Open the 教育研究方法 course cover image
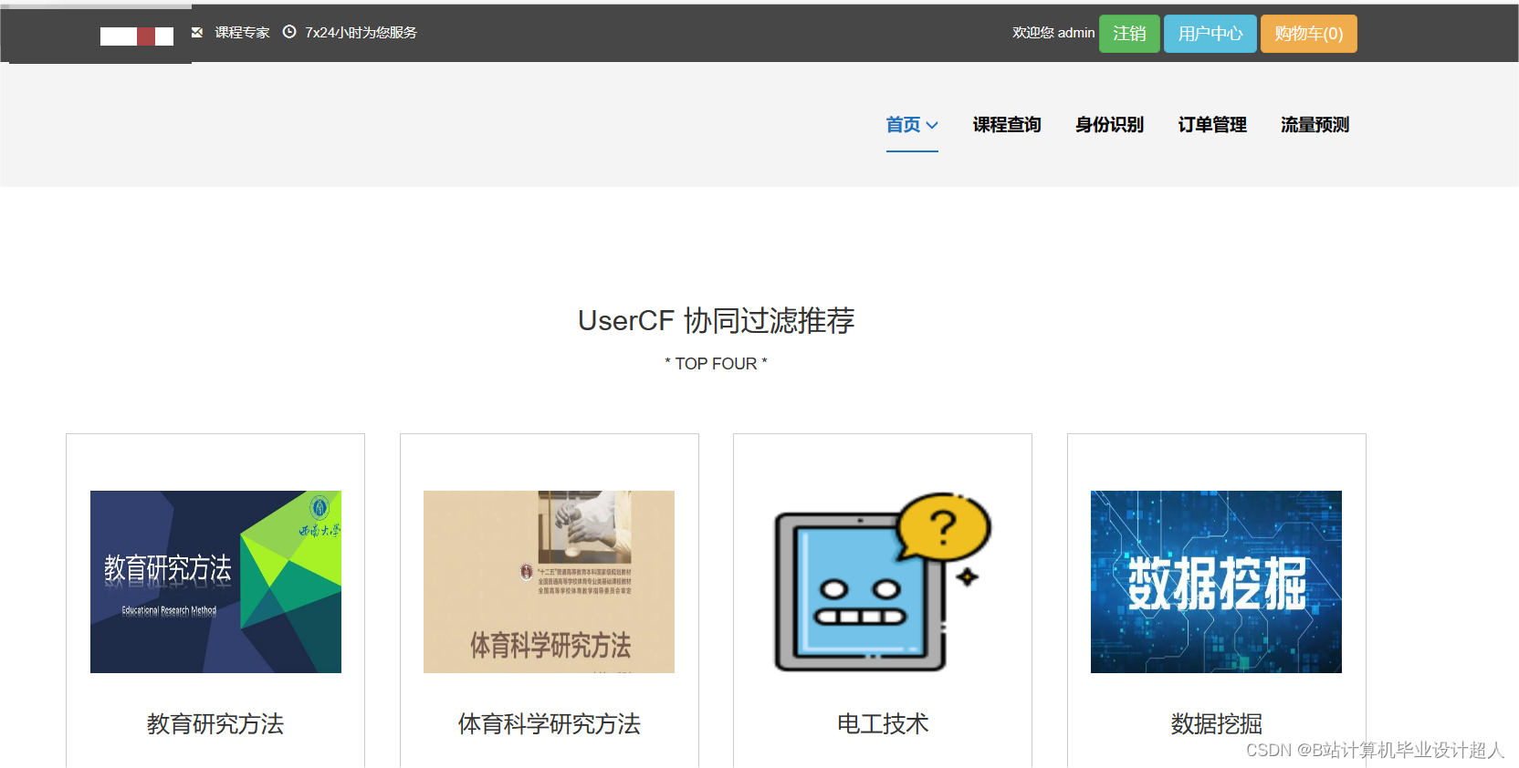The height and width of the screenshot is (768, 1519). pos(215,582)
